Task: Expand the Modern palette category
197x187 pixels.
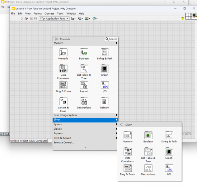Action: (x=85, y=43)
